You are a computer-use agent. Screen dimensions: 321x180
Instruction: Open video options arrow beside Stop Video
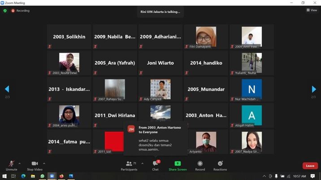pyautogui.click(x=44, y=163)
